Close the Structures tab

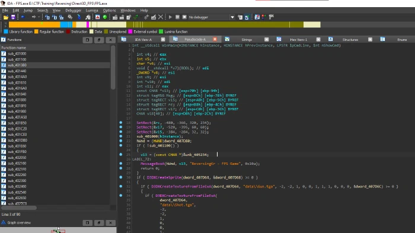pos(370,40)
